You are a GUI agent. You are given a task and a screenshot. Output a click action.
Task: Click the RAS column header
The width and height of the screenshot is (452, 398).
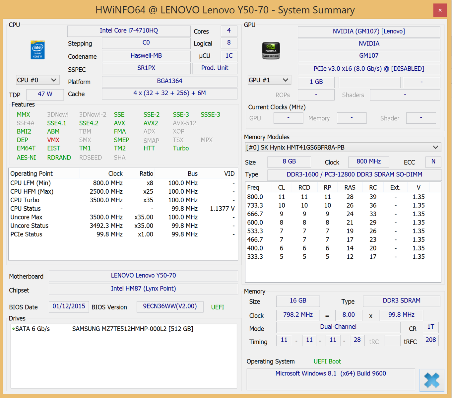(350, 187)
